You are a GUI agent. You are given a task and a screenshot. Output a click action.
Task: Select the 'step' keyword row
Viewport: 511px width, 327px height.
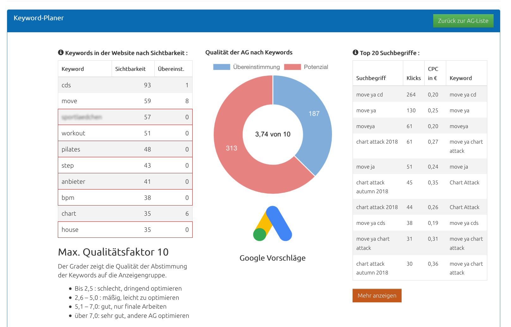[125, 165]
